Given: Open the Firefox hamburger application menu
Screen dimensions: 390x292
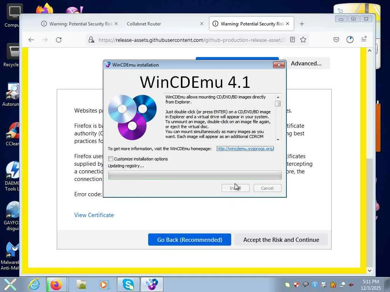Looking at the screenshot, I should pyautogui.click(x=364, y=39).
